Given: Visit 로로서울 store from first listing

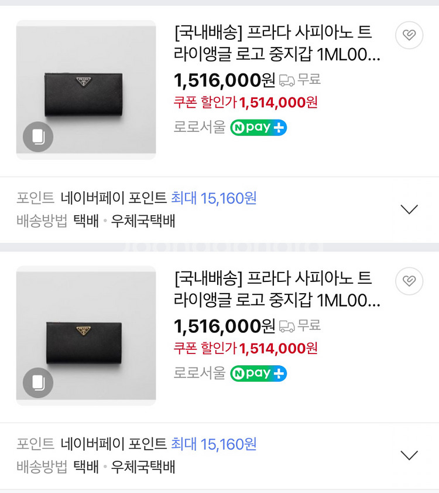Looking at the screenshot, I should [200, 127].
